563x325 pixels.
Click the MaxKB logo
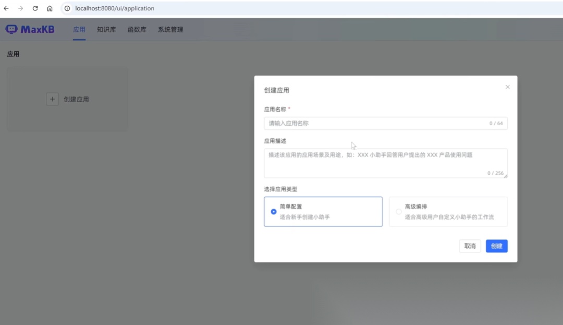[x=30, y=30]
